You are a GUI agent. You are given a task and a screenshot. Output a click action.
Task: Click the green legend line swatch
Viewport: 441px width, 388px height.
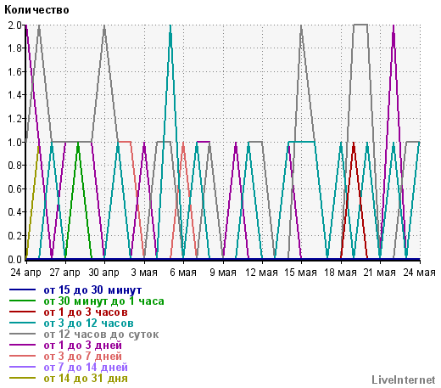coord(22,301)
